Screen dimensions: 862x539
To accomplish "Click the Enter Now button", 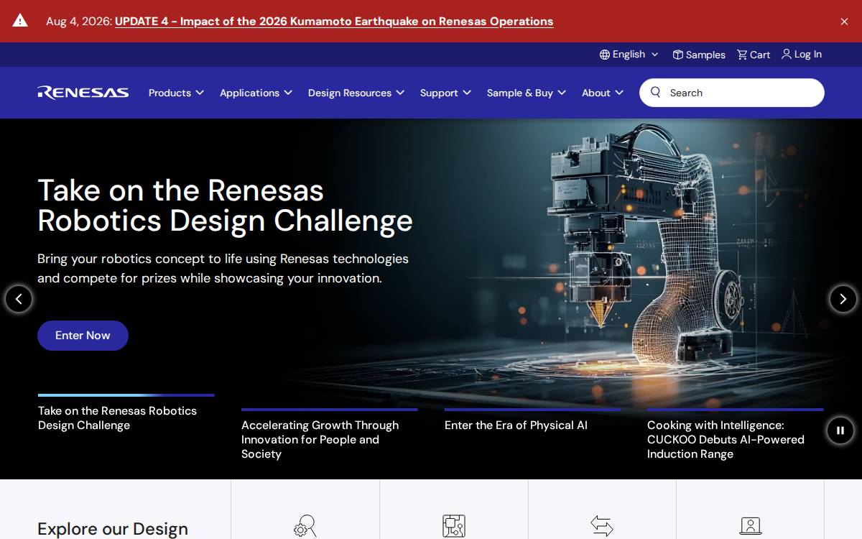I will pos(83,336).
